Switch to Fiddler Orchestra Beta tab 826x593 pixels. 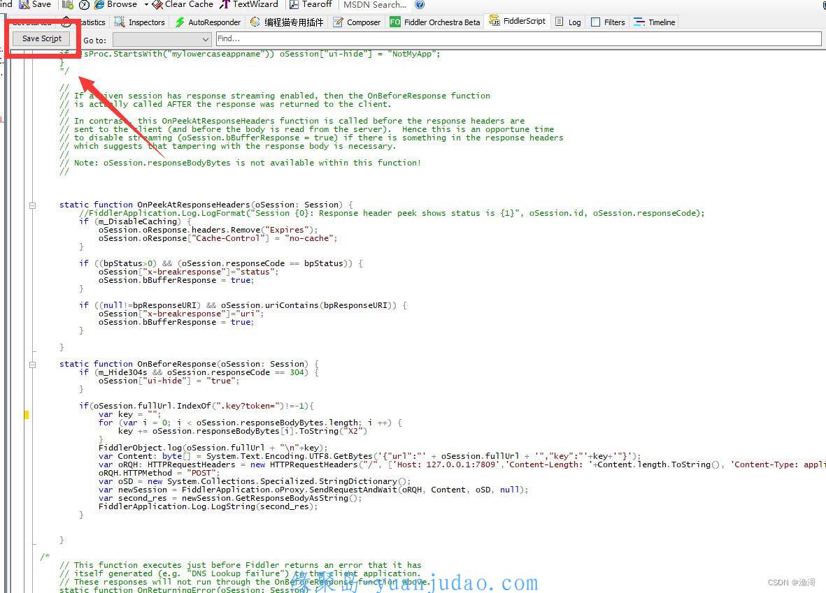435,22
